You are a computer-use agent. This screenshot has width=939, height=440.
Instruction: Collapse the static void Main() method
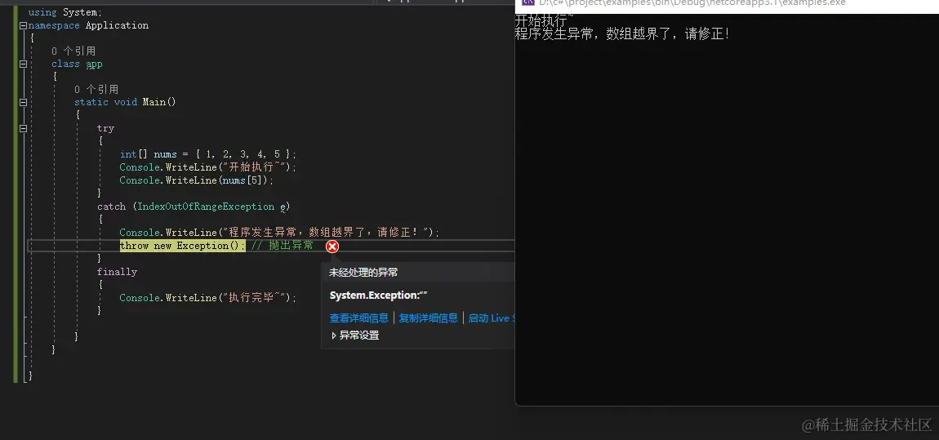point(23,102)
